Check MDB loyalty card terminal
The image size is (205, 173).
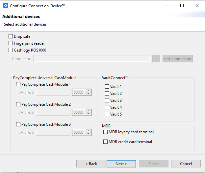pyautogui.click(x=105, y=132)
